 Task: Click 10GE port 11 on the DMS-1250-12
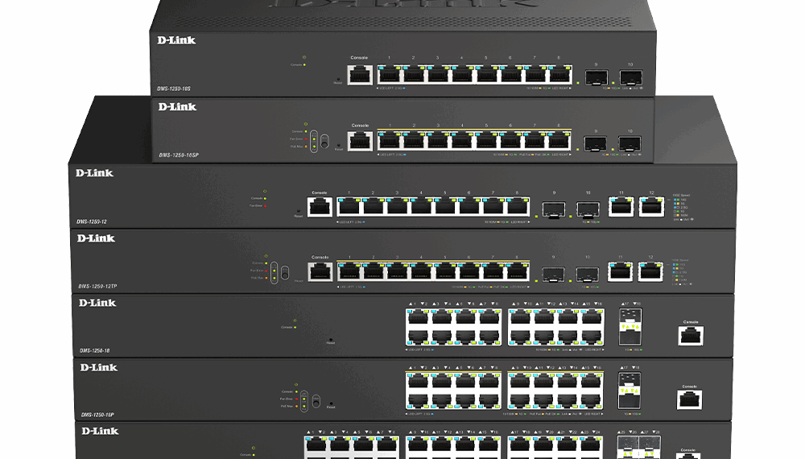tap(621, 206)
